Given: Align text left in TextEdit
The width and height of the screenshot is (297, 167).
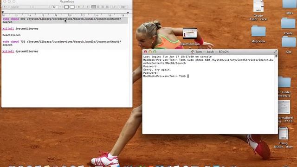Looking at the screenshot, I should coord(94,7).
